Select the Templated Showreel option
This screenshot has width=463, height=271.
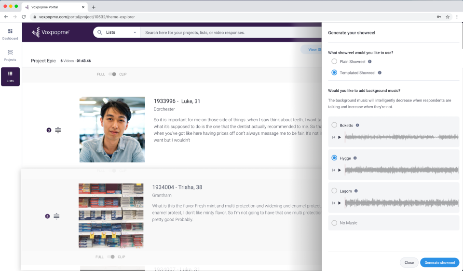click(x=334, y=72)
